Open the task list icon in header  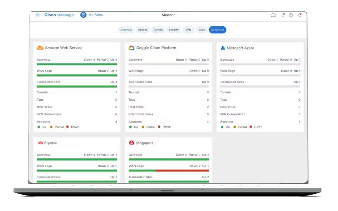pos(283,15)
